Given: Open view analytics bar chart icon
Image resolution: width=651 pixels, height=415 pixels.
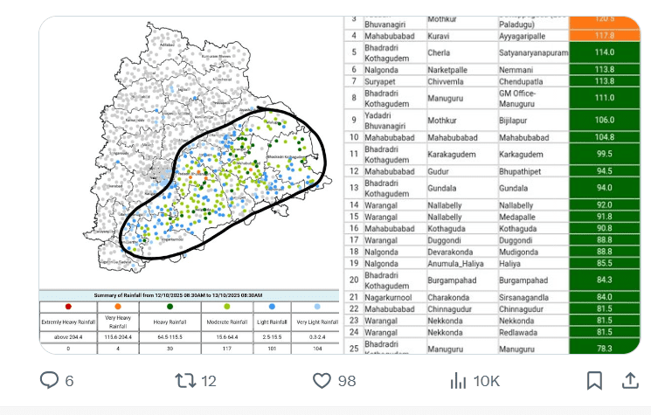Looking at the screenshot, I should 457,381.
